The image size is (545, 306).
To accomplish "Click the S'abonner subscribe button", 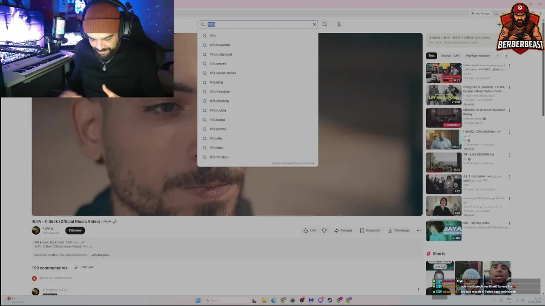I will (75, 230).
